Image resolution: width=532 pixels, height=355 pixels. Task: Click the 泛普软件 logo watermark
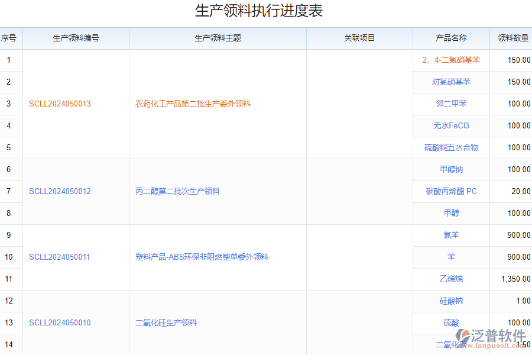click(489, 338)
